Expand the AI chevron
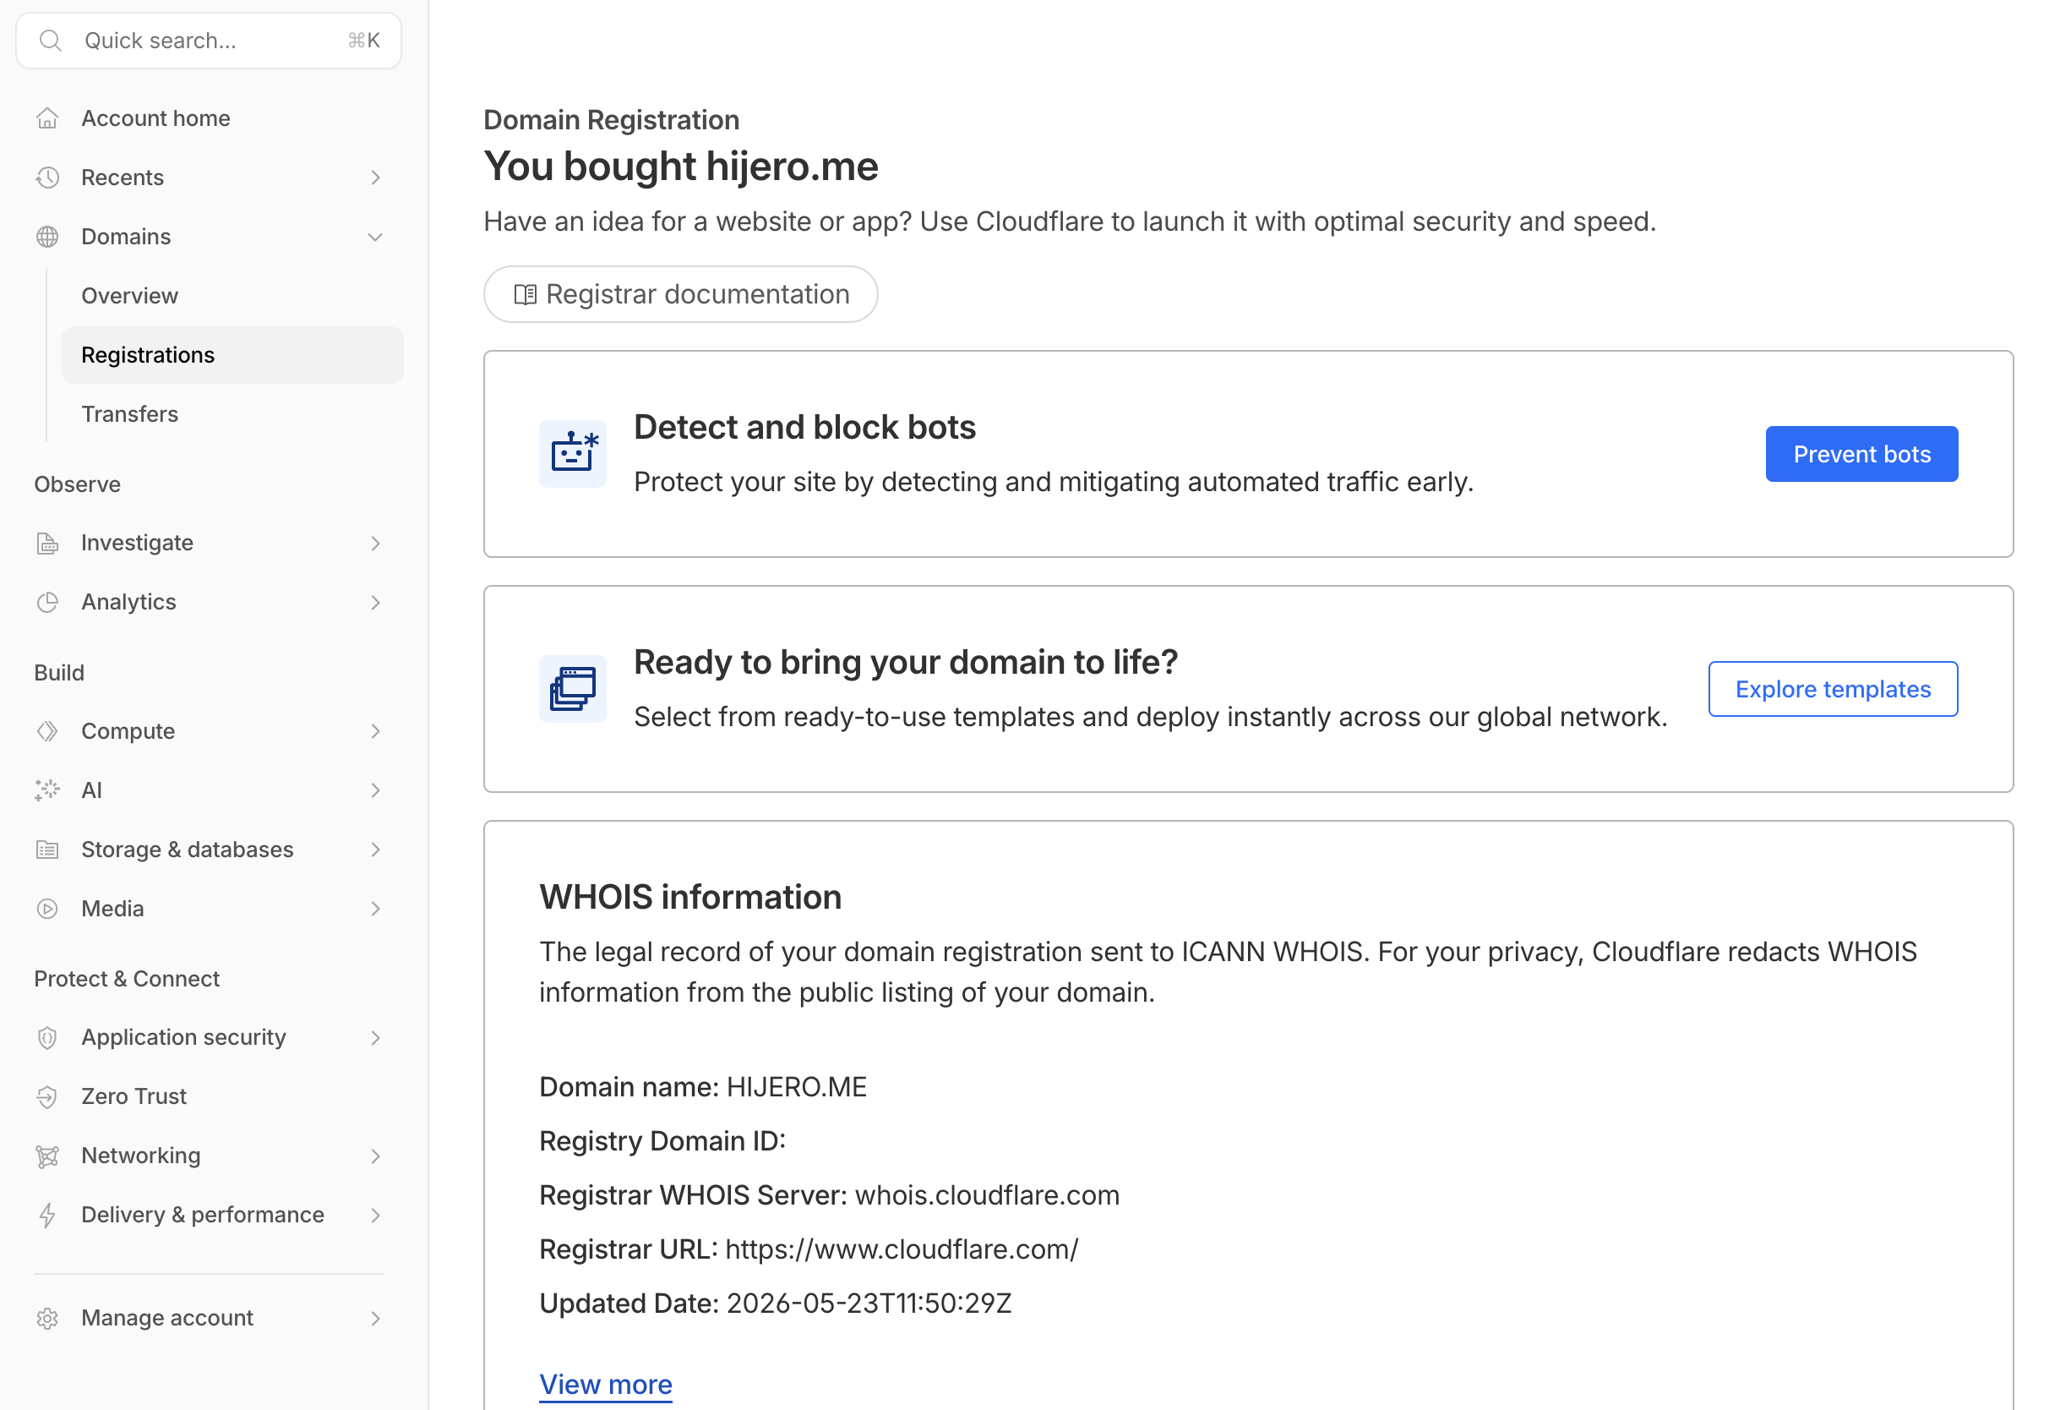This screenshot has width=2060, height=1410. coord(376,790)
